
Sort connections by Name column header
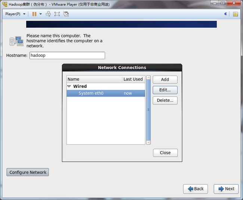click(x=94, y=79)
